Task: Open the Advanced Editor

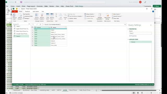Action: (28, 16)
